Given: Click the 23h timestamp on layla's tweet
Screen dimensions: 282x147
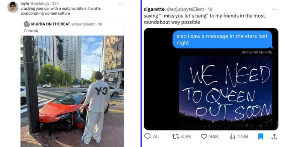Looking at the screenshot, I should click(x=55, y=3).
